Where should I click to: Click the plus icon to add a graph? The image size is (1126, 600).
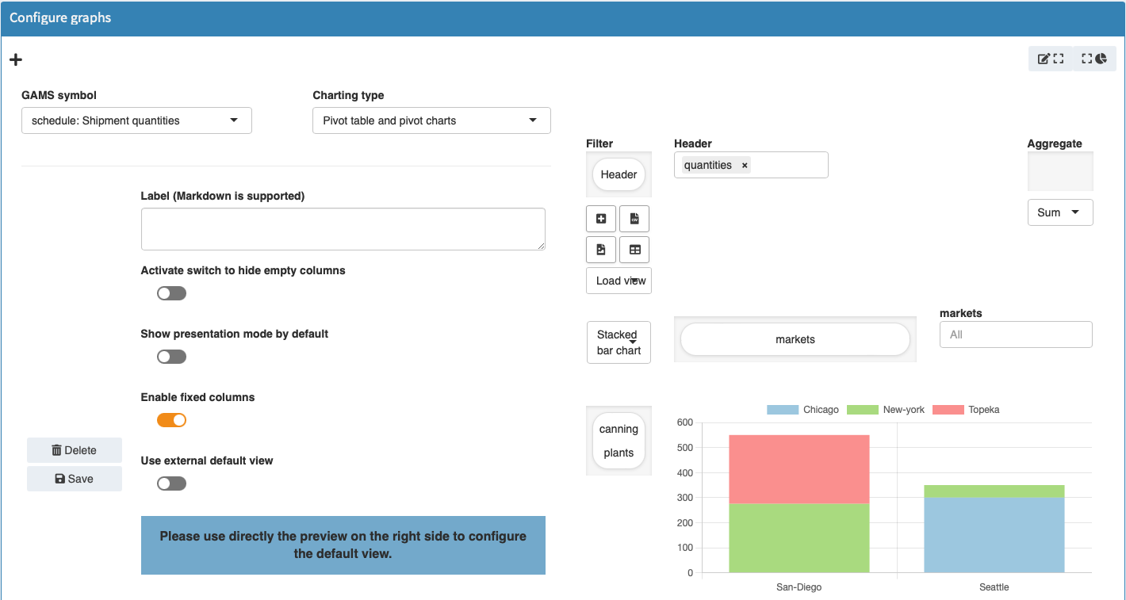16,59
